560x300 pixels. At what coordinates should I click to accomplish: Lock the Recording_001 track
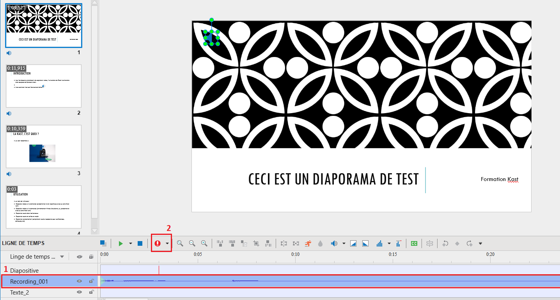tap(91, 281)
